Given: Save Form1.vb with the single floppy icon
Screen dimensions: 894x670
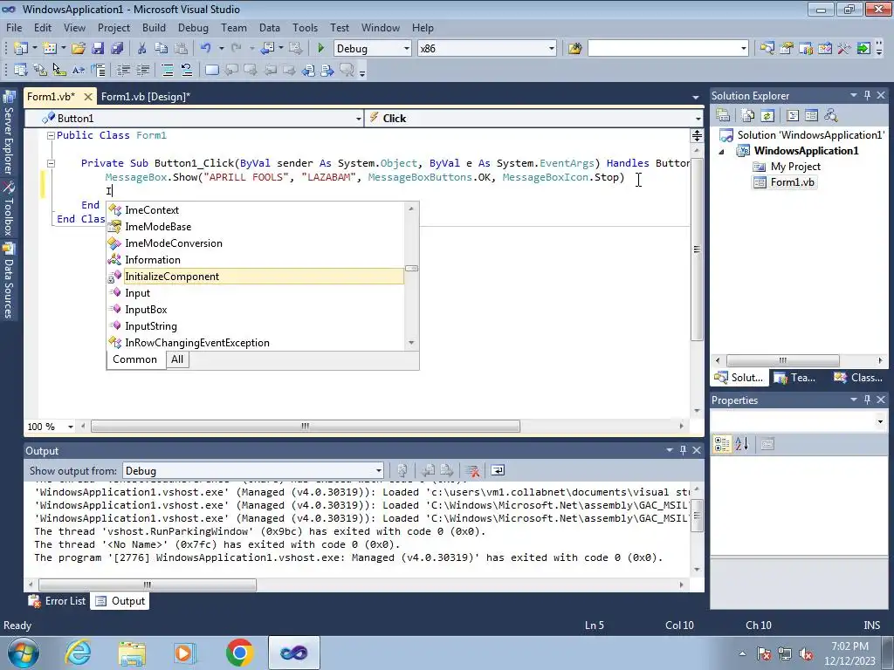Looking at the screenshot, I should click(98, 49).
